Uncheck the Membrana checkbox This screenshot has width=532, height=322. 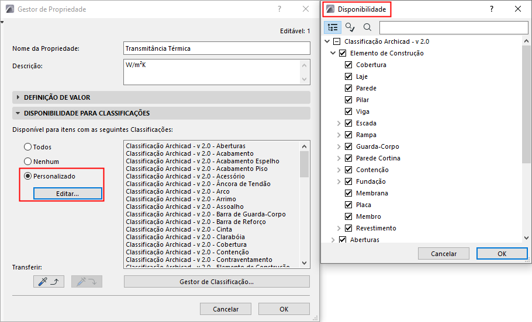pyautogui.click(x=348, y=193)
